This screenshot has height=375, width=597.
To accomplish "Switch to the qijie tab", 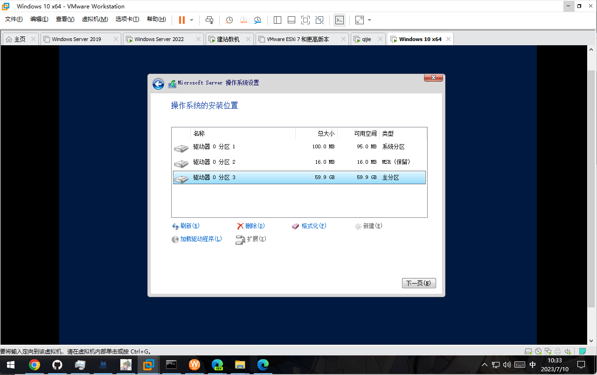I will (366, 39).
